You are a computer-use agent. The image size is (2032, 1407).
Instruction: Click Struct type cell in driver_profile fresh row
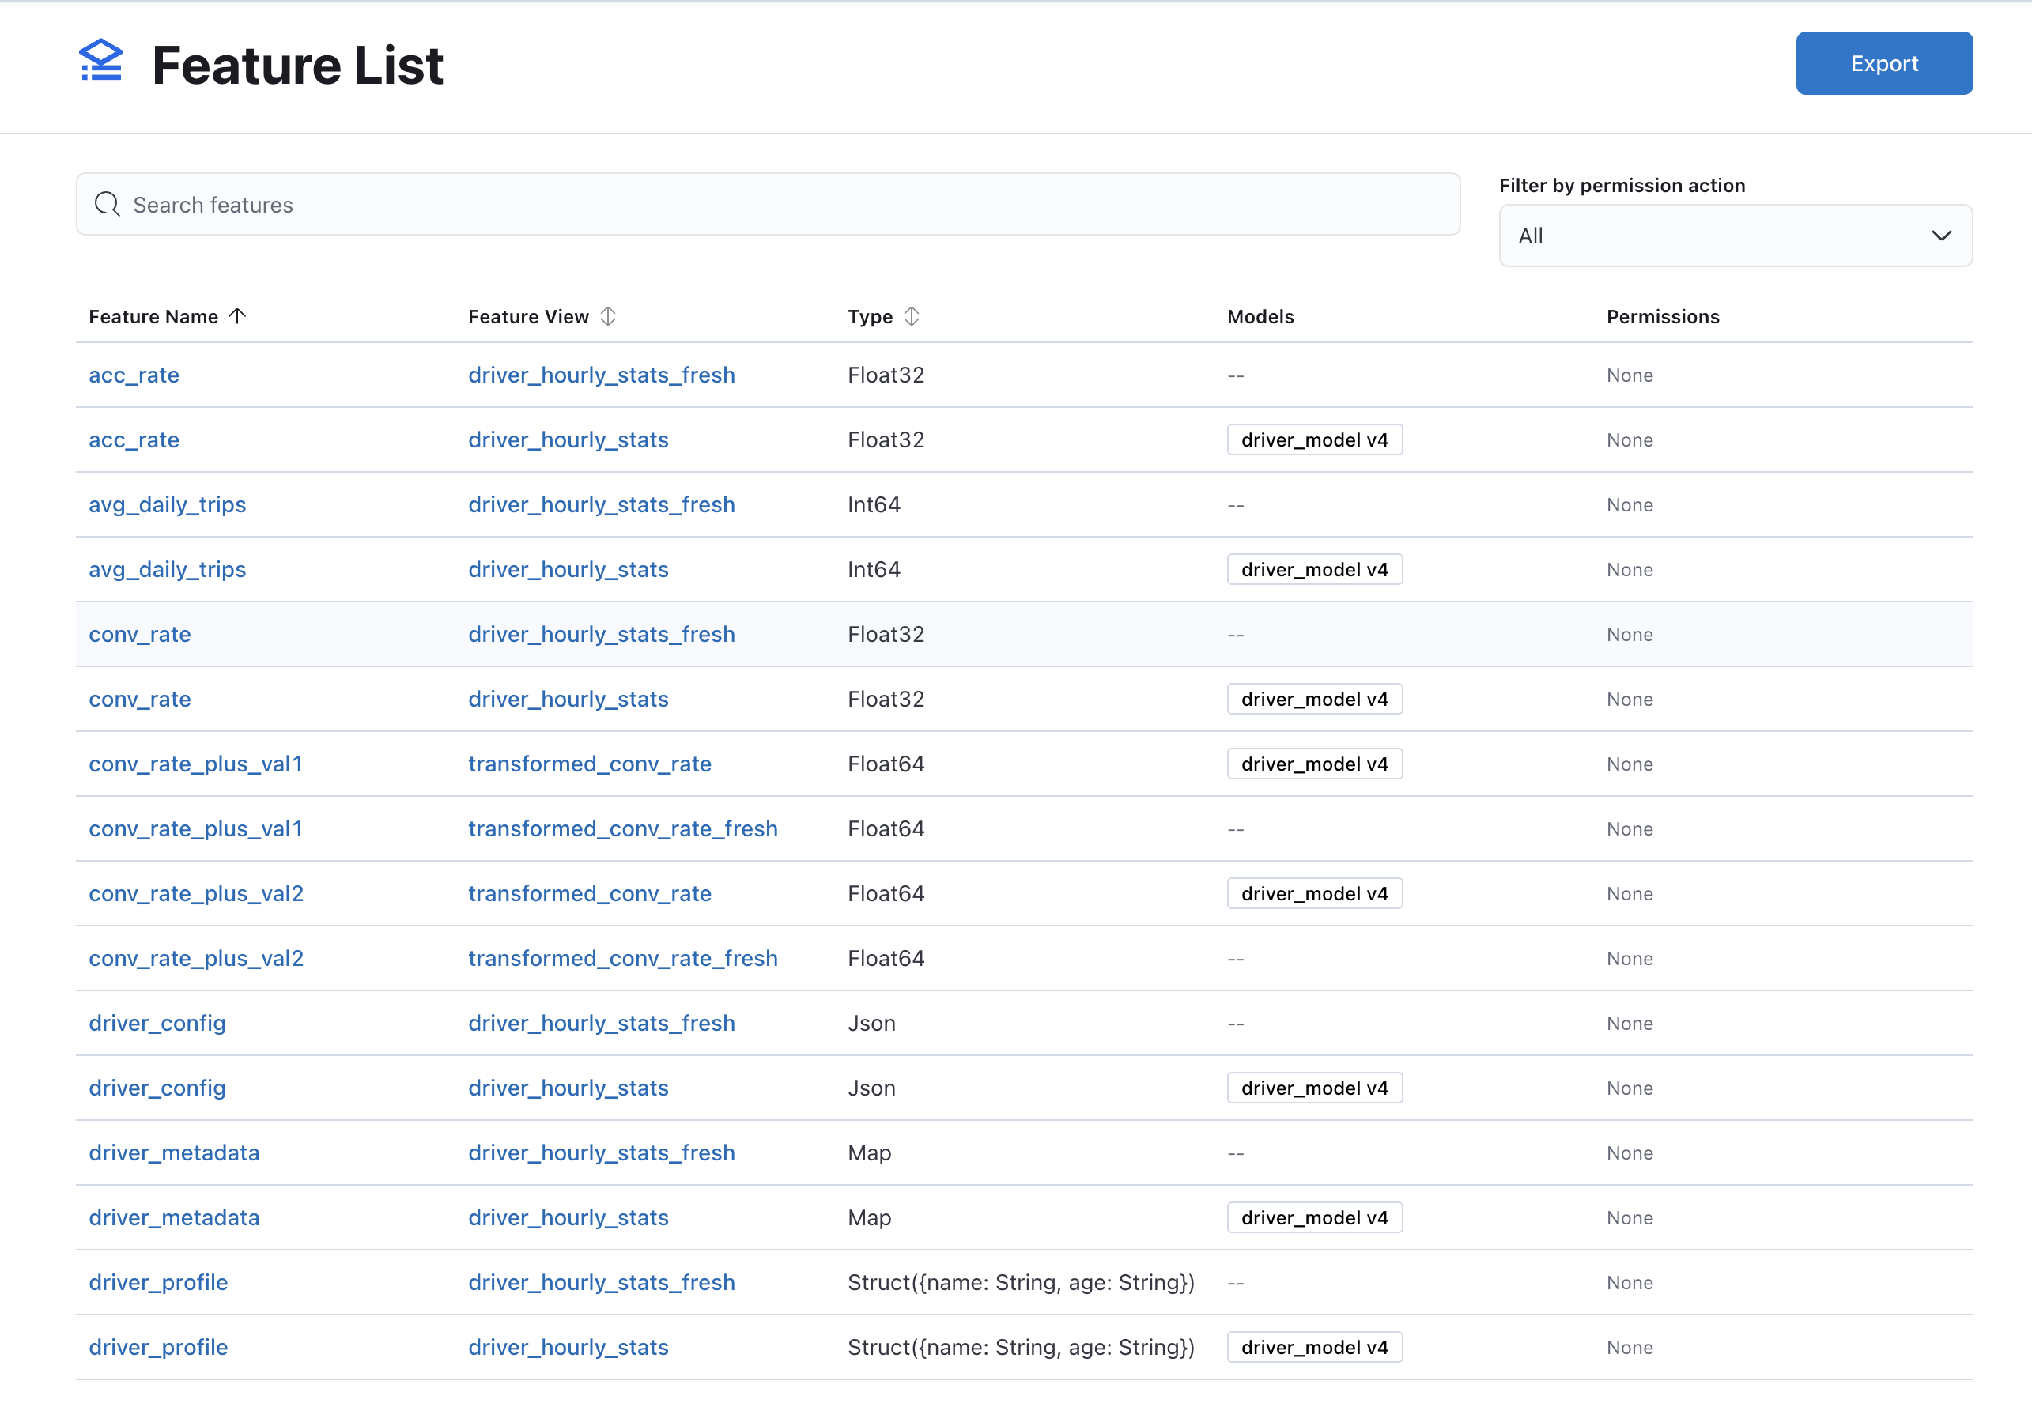click(x=1021, y=1282)
